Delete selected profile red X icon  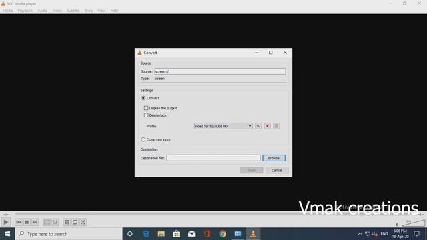267,126
